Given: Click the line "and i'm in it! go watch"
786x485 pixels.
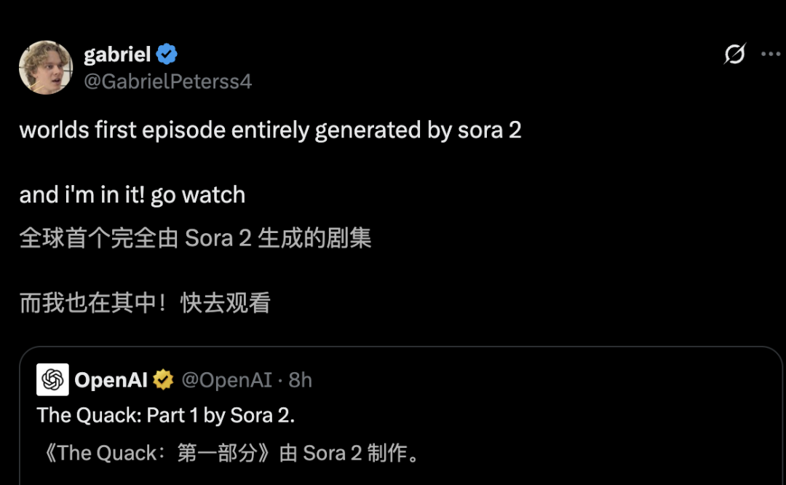Looking at the screenshot, I should [132, 195].
